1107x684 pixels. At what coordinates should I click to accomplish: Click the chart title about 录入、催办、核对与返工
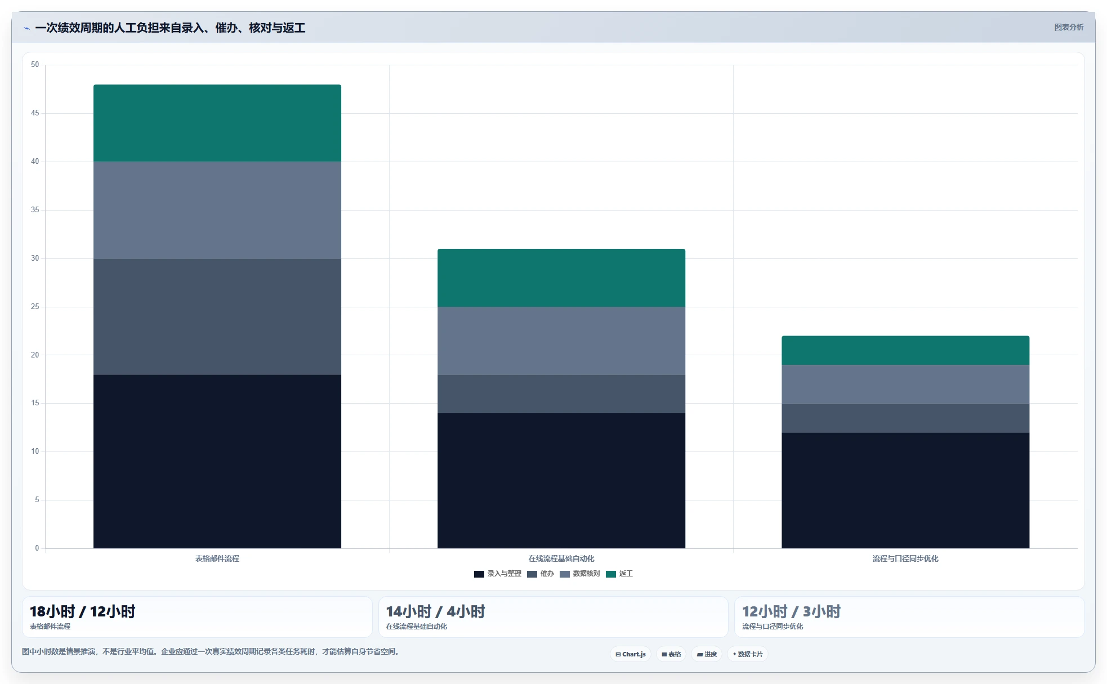coord(170,28)
